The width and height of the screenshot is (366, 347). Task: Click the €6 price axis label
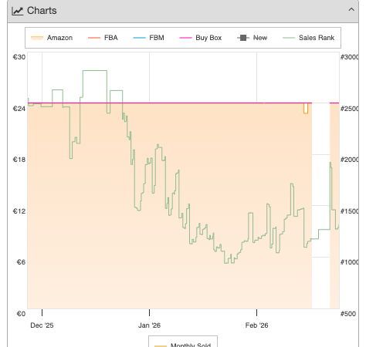coord(21,262)
